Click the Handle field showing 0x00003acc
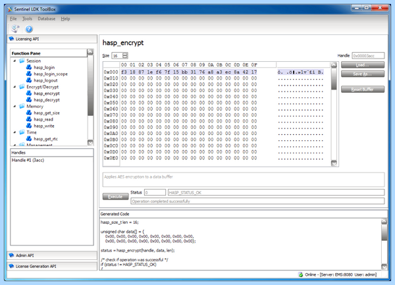This screenshot has height=285, width=395. 368,56
